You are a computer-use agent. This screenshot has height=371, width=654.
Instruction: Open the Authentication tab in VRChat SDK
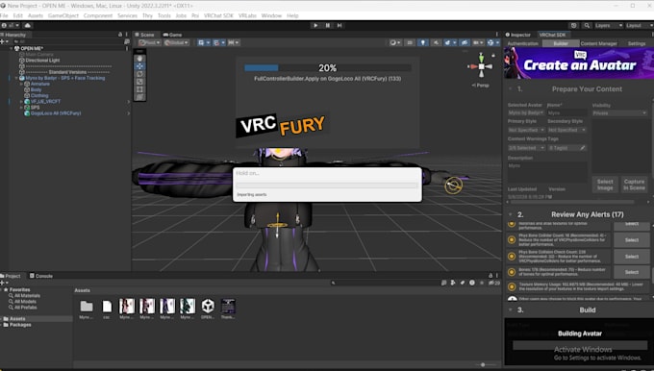point(522,43)
